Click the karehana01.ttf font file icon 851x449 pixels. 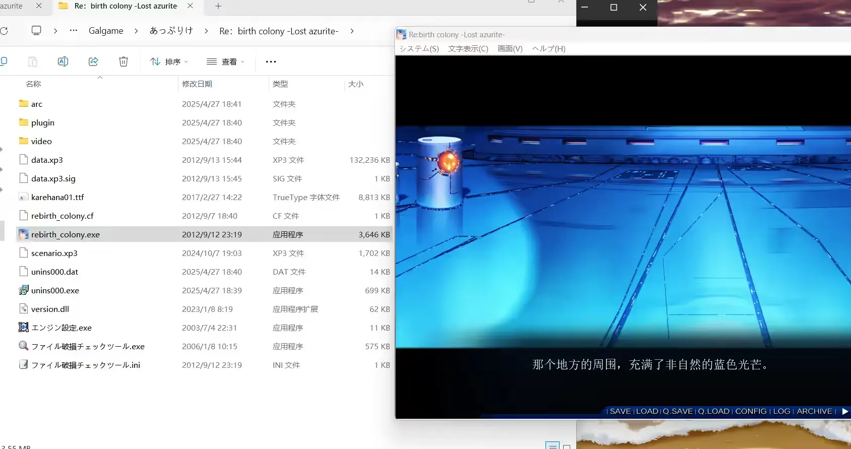(x=23, y=197)
